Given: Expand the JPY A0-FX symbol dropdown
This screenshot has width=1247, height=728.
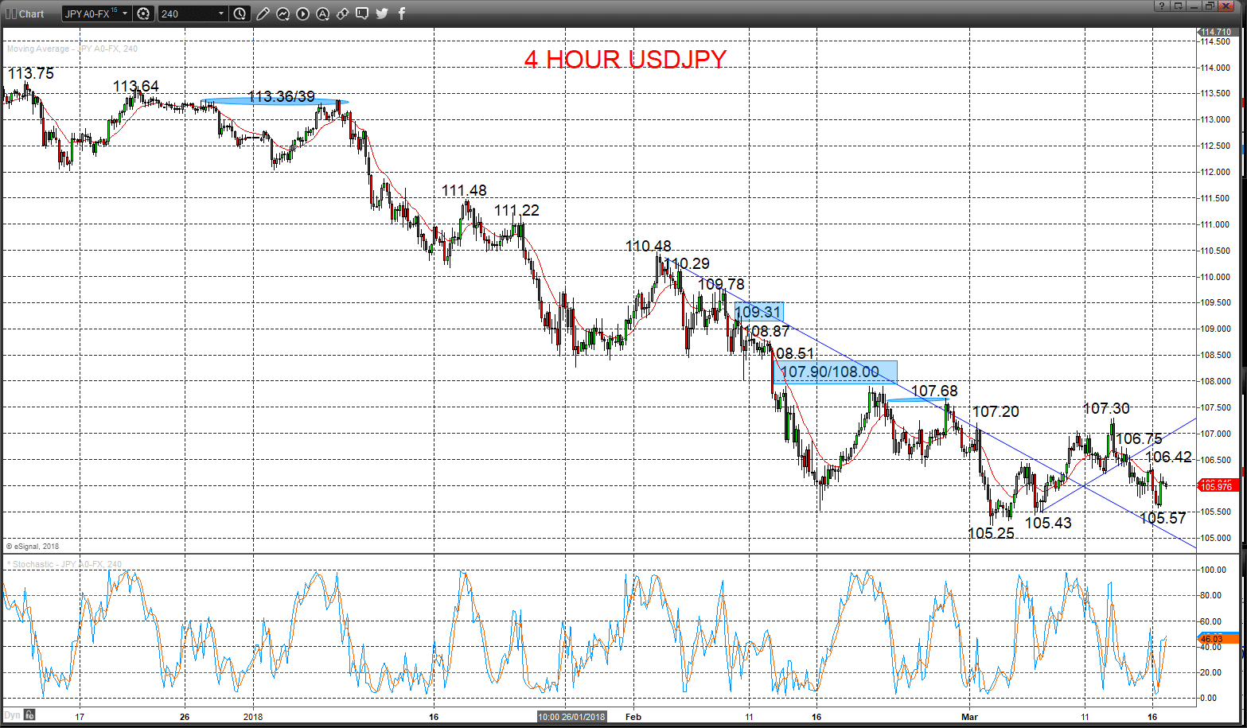Looking at the screenshot, I should tap(125, 14).
